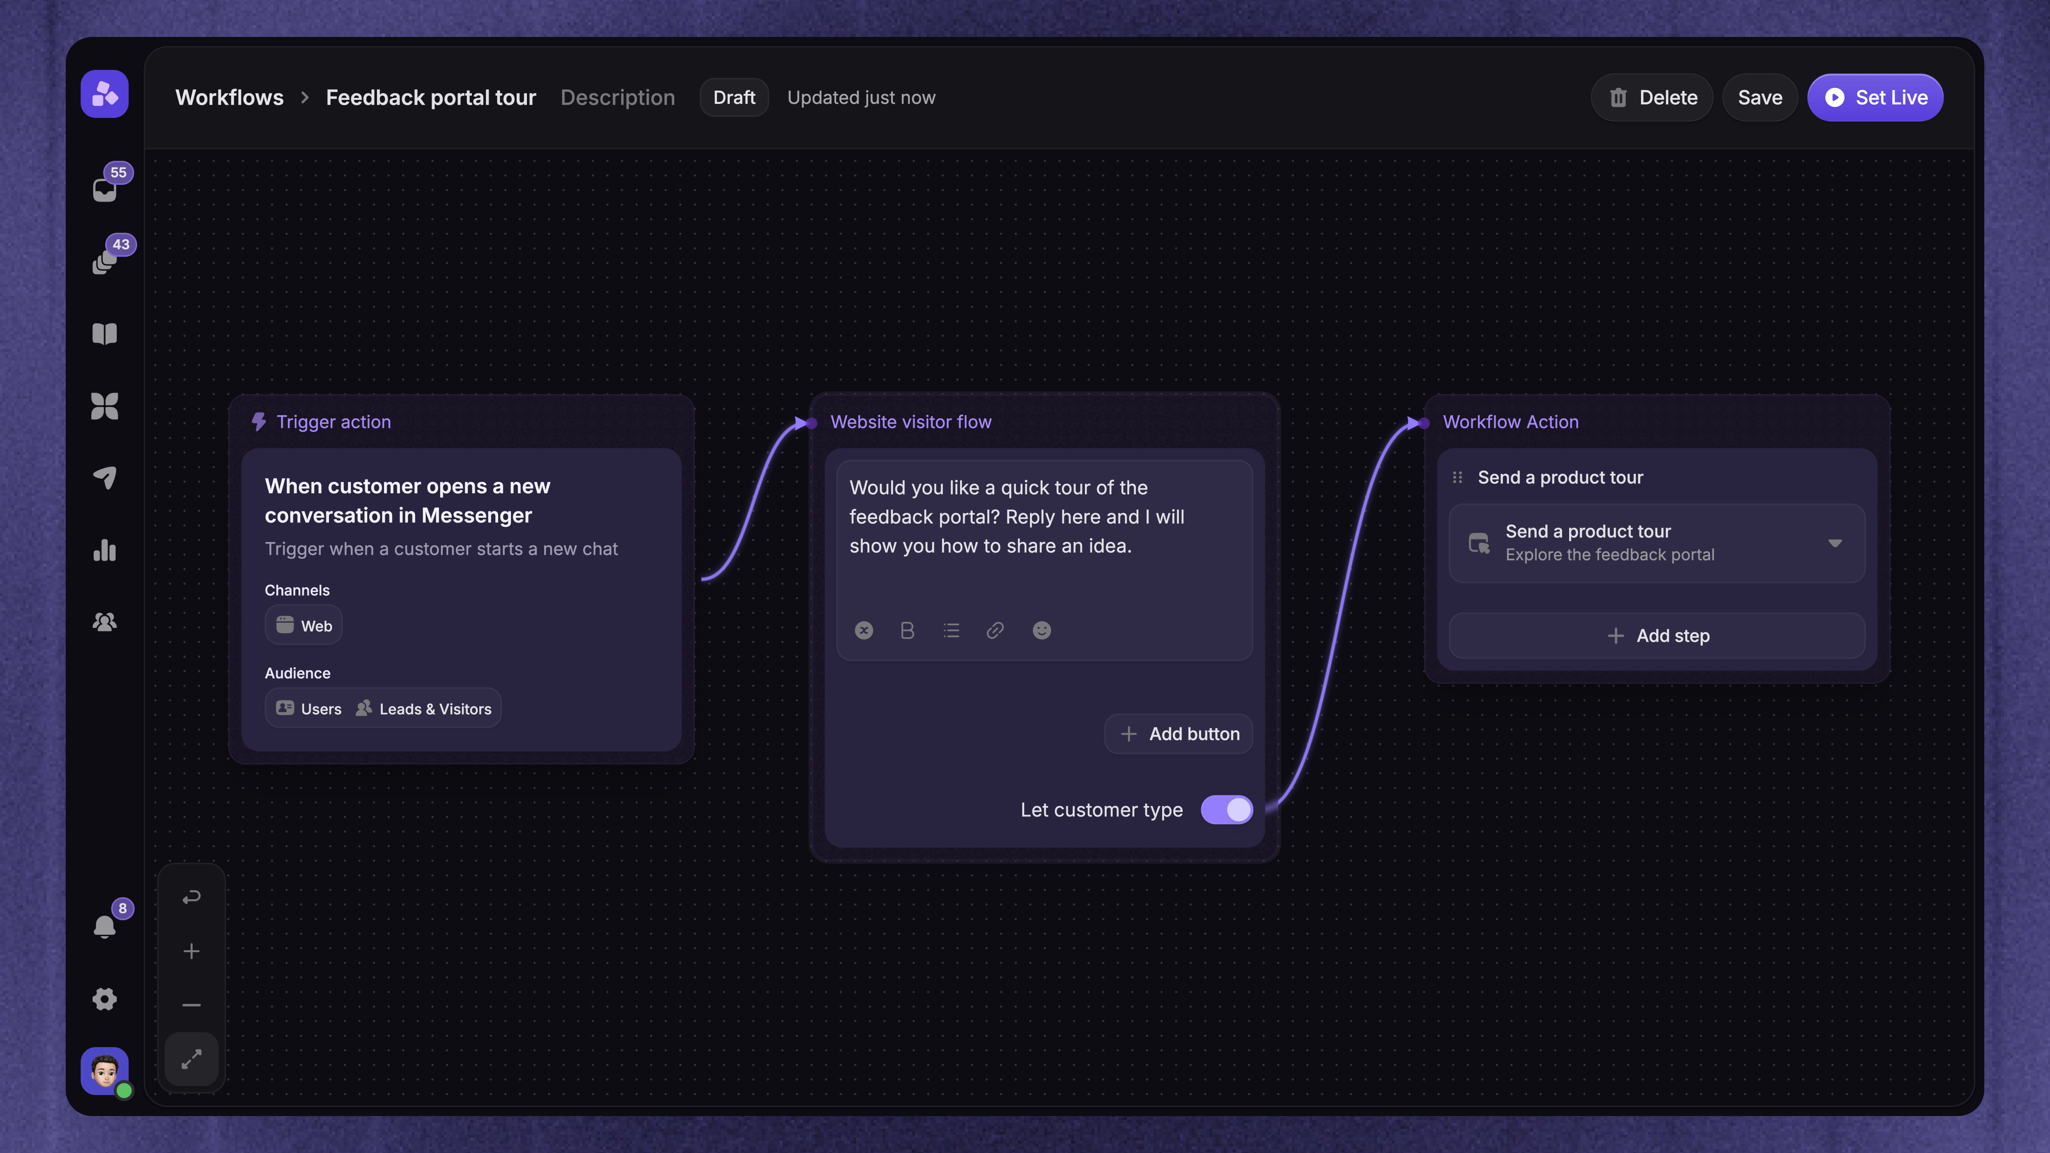This screenshot has height=1153, width=2050.
Task: Click the product tour icon in the dropdown
Action: [1479, 543]
